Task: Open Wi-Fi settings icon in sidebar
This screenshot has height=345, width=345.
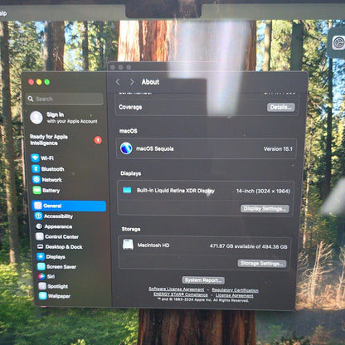Action: coord(35,158)
